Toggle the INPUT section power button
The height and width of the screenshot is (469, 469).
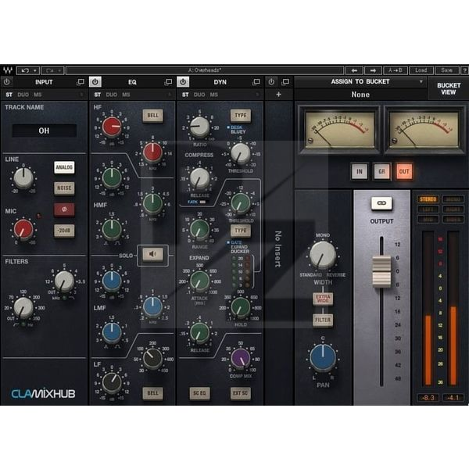click(x=7, y=82)
